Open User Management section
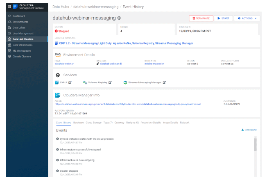 click(x=9, y=33)
